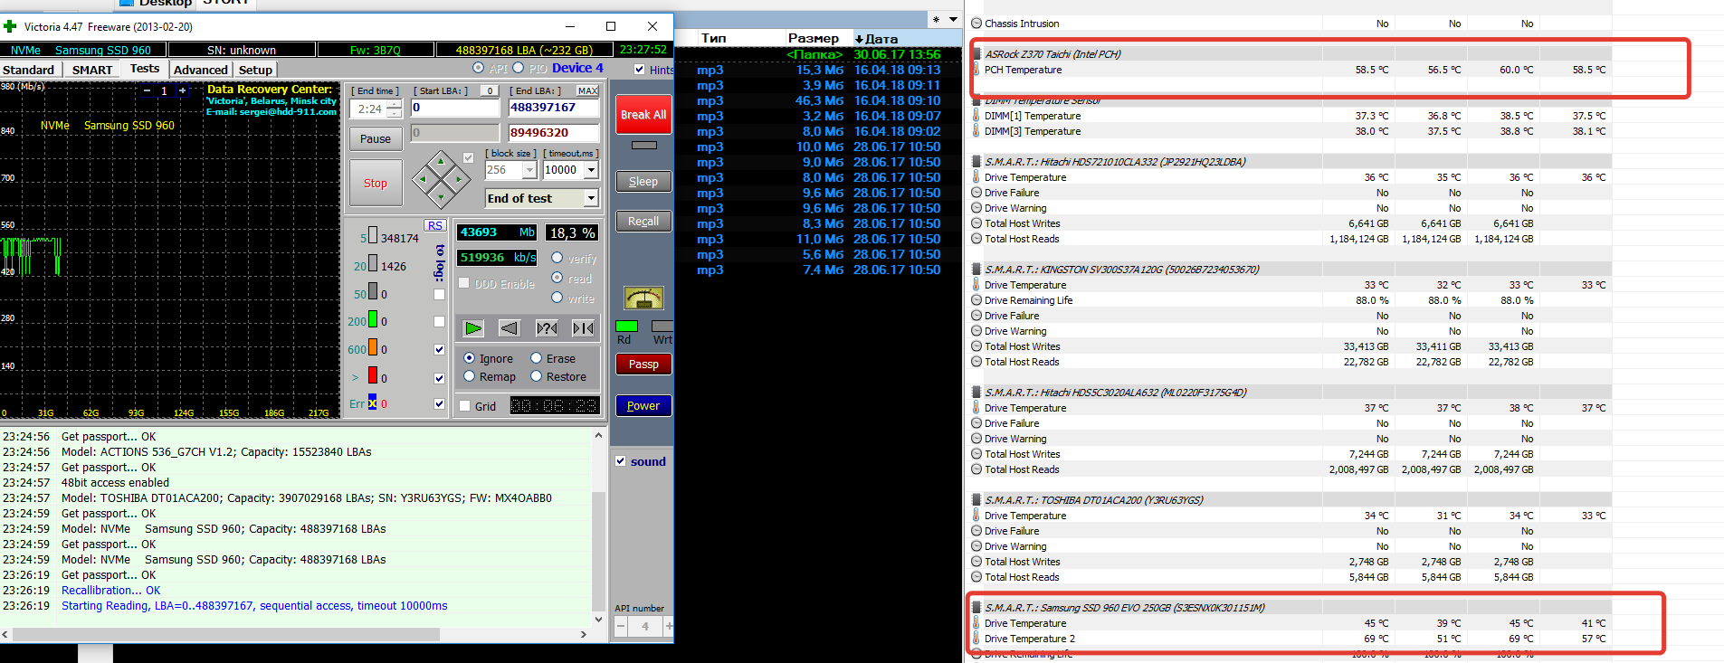
Task: Click the Stop button
Action: coord(376,183)
